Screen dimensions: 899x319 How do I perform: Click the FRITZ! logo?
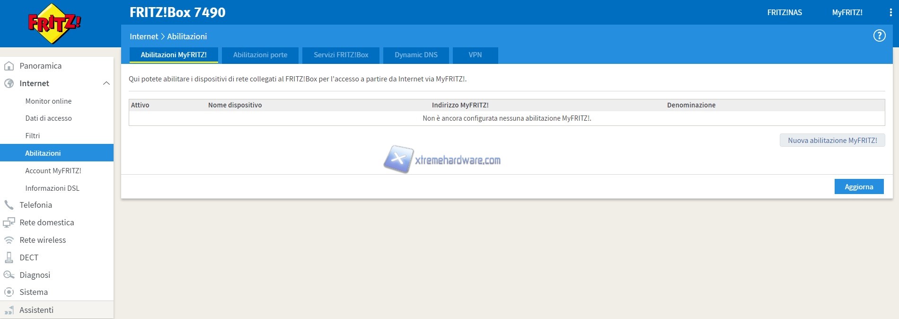[54, 24]
